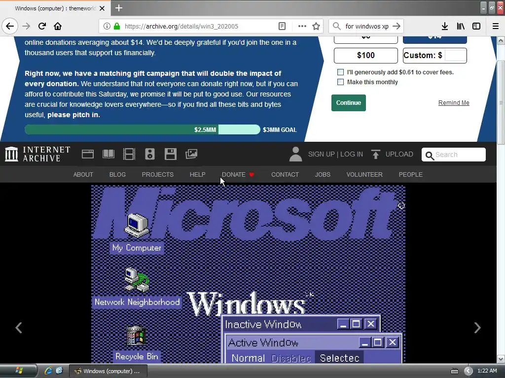Click the LOG IN link
Image resolution: width=505 pixels, height=378 pixels.
(x=352, y=154)
